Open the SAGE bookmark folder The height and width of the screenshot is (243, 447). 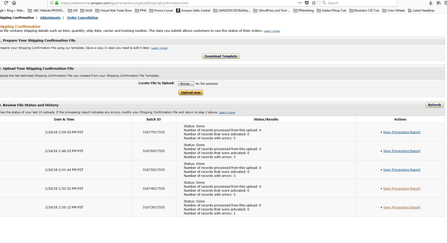pos(86,11)
